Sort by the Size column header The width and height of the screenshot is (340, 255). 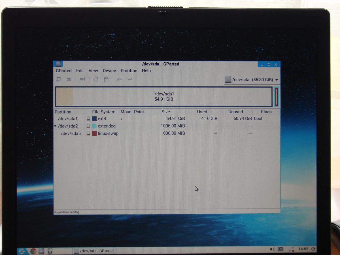coord(166,112)
